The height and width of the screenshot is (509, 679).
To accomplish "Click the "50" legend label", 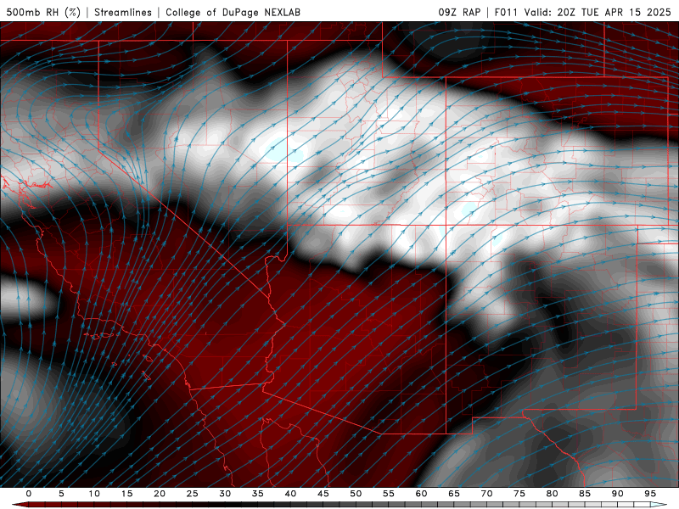I will click(x=356, y=494).
